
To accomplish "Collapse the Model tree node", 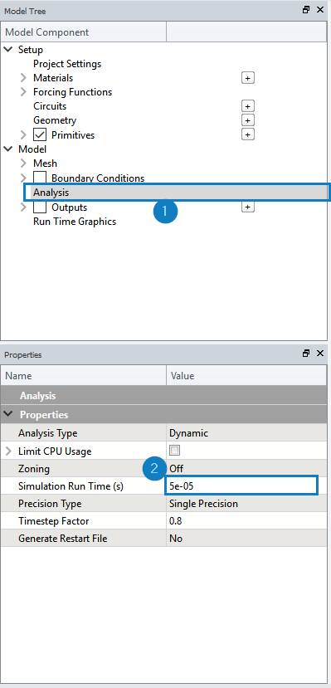I will click(x=8, y=149).
